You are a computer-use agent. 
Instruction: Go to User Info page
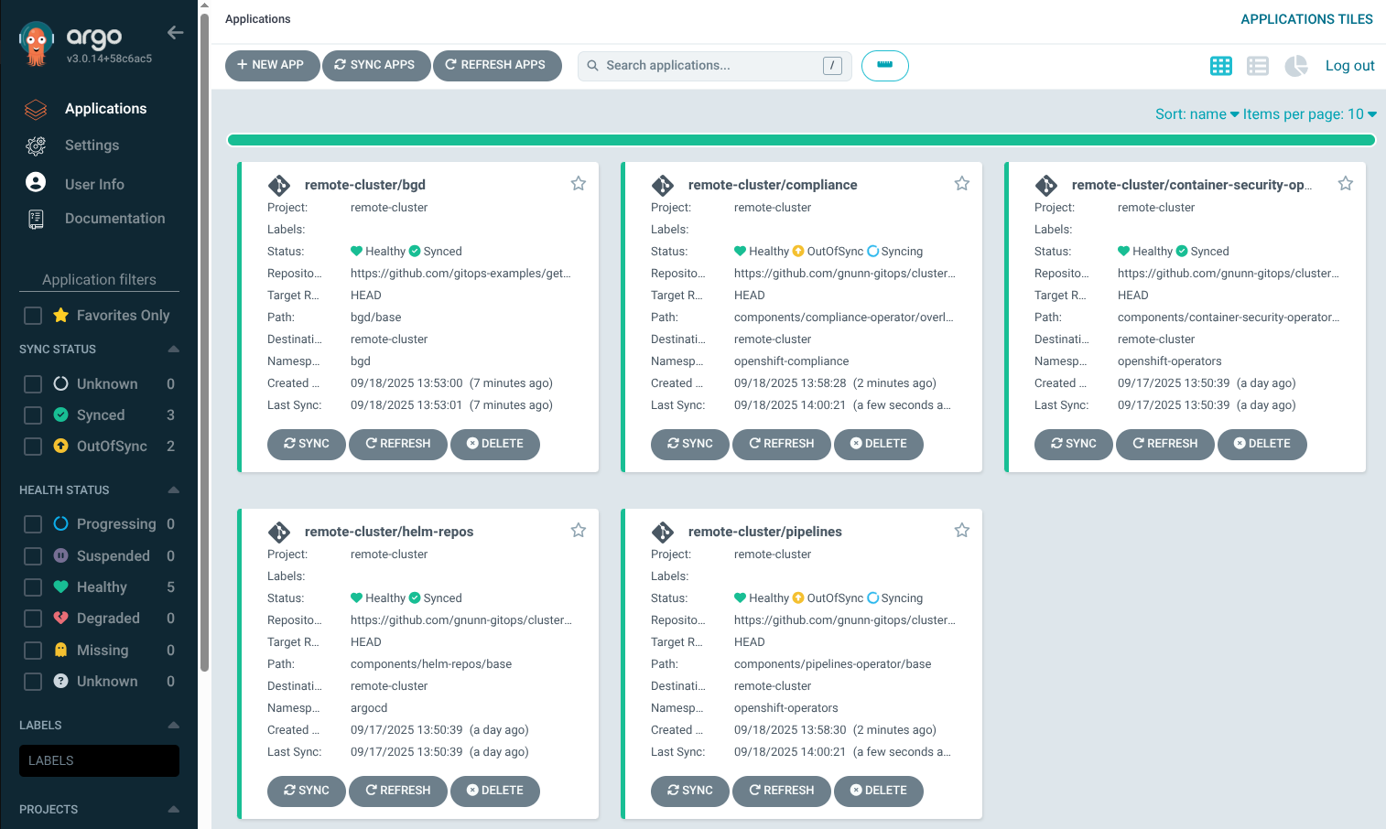point(94,184)
